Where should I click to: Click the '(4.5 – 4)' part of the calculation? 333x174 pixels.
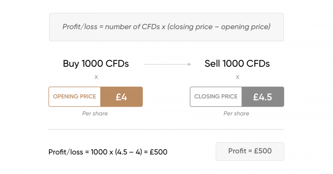[128, 152]
